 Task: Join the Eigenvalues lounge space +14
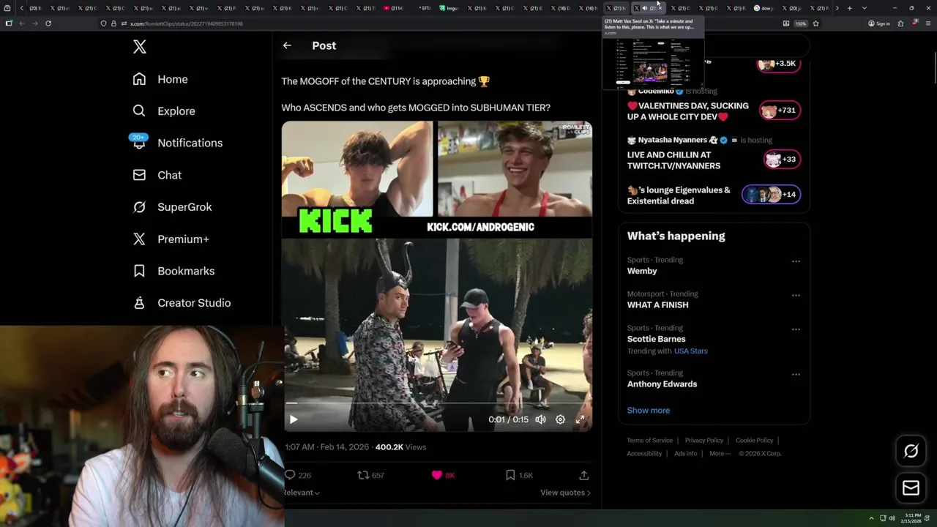771,194
